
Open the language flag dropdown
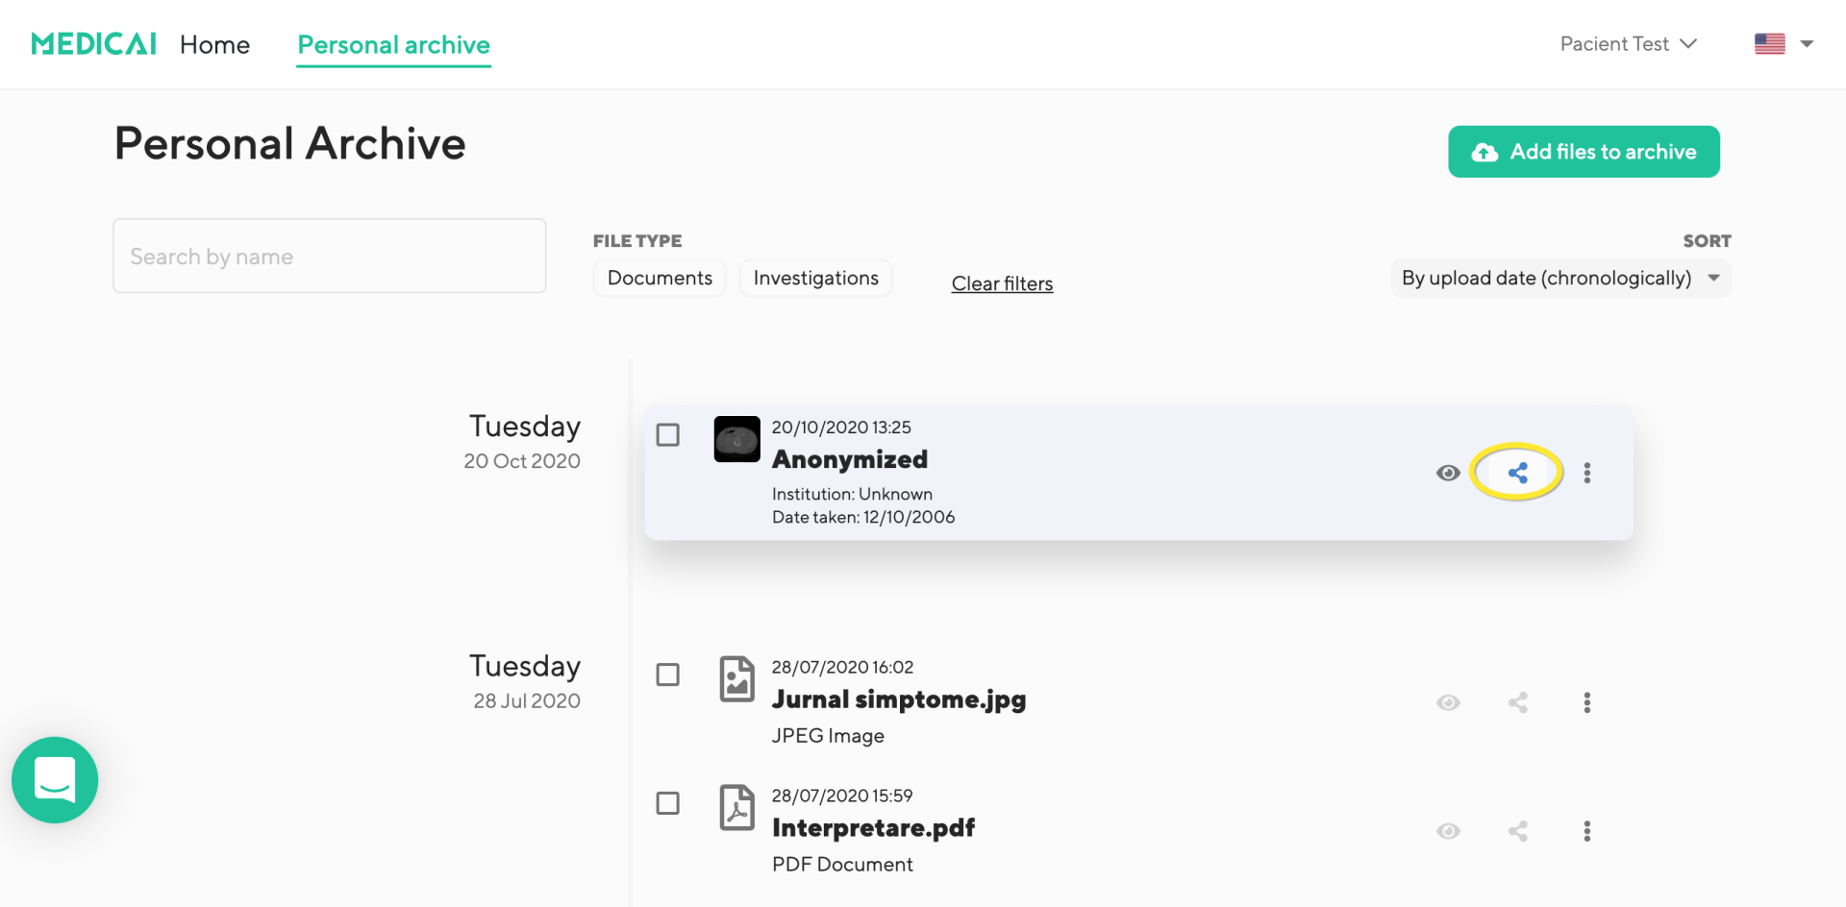click(1784, 44)
